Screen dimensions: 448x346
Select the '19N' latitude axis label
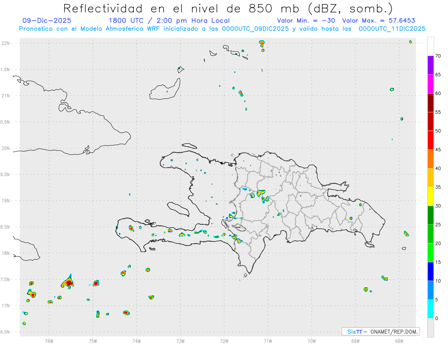pos(6,201)
